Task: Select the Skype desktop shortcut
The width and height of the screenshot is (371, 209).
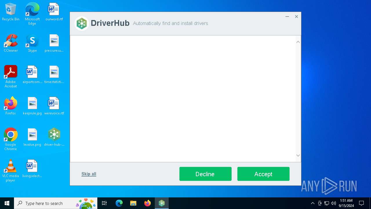Action: click(32, 43)
